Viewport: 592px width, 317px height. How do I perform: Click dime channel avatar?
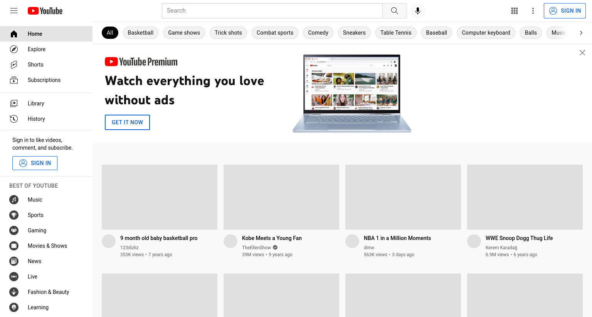coord(352,241)
